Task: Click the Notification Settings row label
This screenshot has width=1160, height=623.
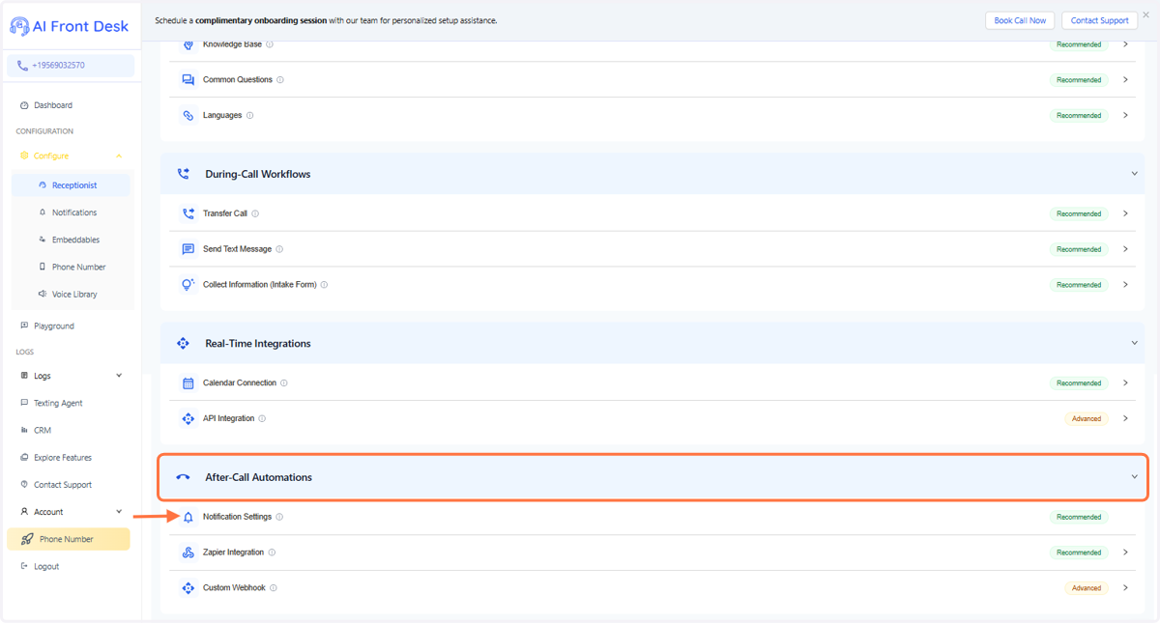Action: tap(237, 517)
